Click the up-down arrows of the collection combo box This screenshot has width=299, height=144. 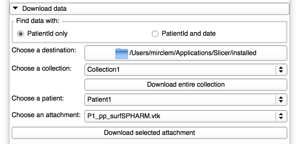281,70
